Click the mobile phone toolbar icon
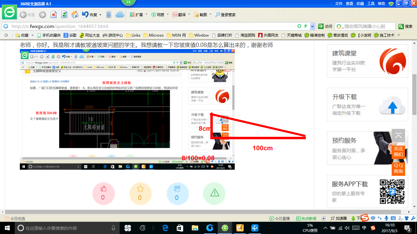Screen dimensions: 417x234 pos(108,15)
